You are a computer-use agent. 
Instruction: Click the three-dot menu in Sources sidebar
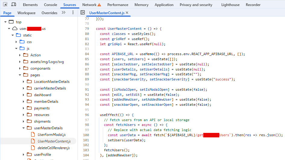tap(73, 13)
